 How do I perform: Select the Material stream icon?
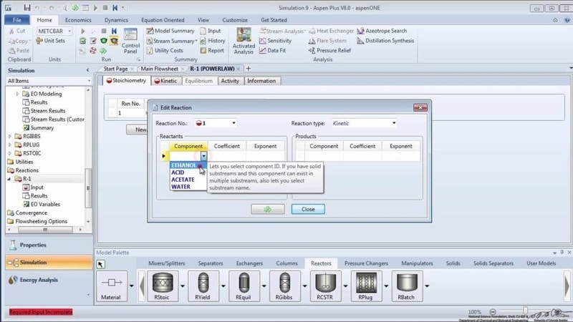tap(112, 286)
